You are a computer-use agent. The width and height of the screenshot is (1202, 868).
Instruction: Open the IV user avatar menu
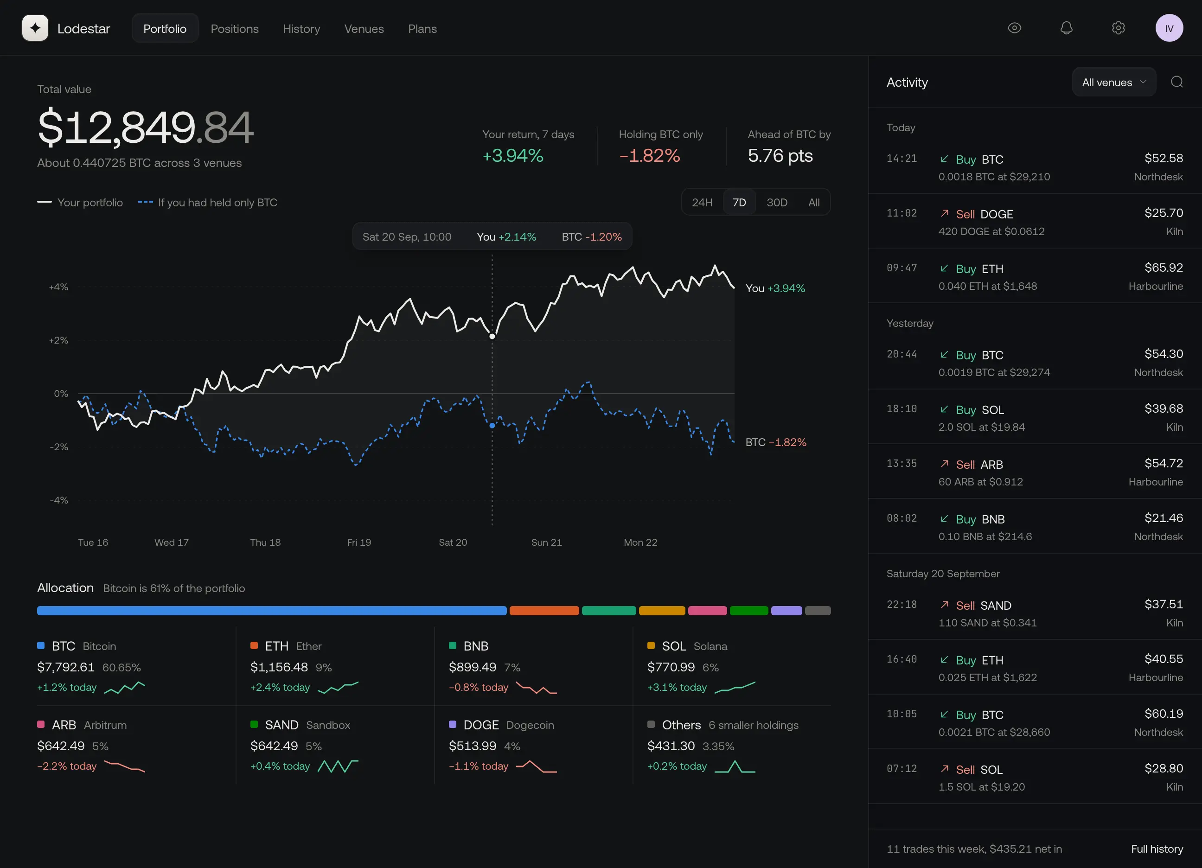1169,28
